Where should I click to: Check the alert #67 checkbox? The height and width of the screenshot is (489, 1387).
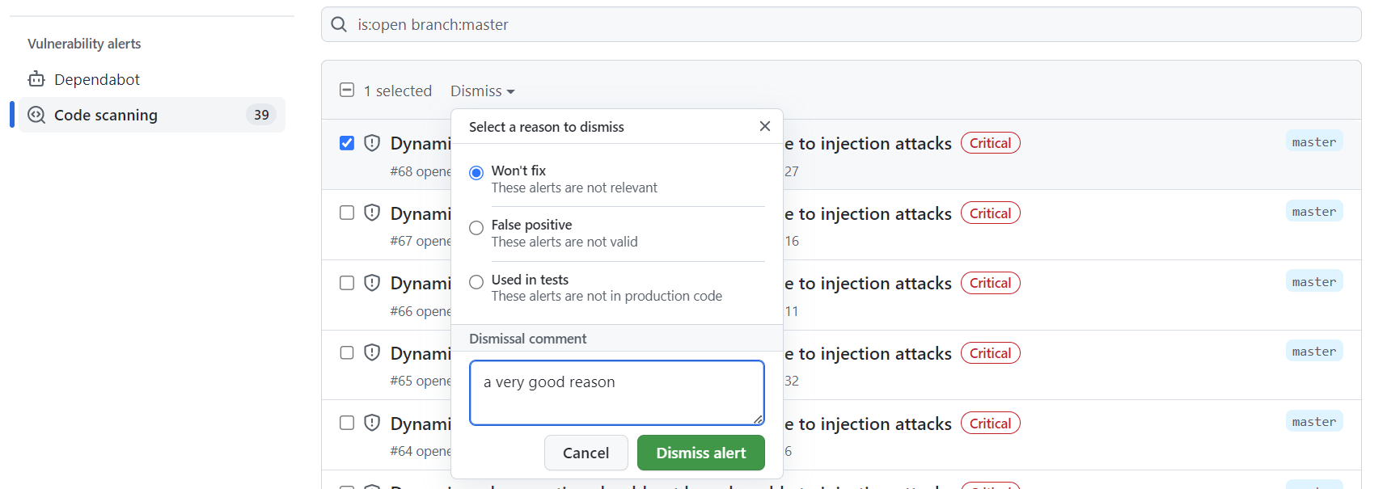click(347, 213)
